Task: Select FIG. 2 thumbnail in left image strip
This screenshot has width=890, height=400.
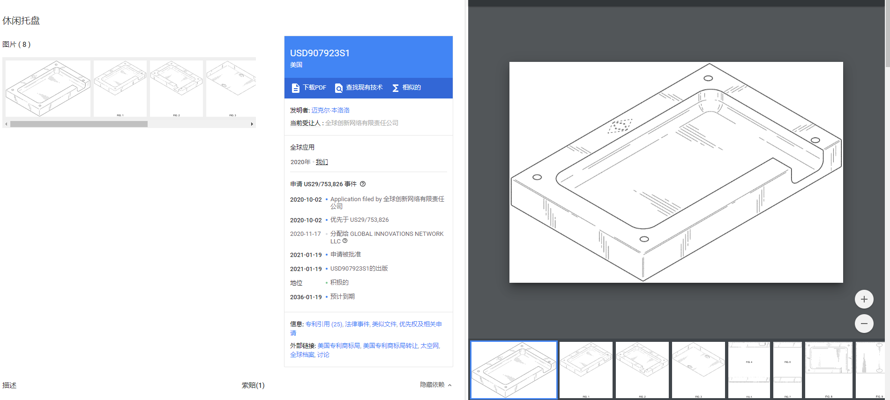Action: pyautogui.click(x=176, y=89)
